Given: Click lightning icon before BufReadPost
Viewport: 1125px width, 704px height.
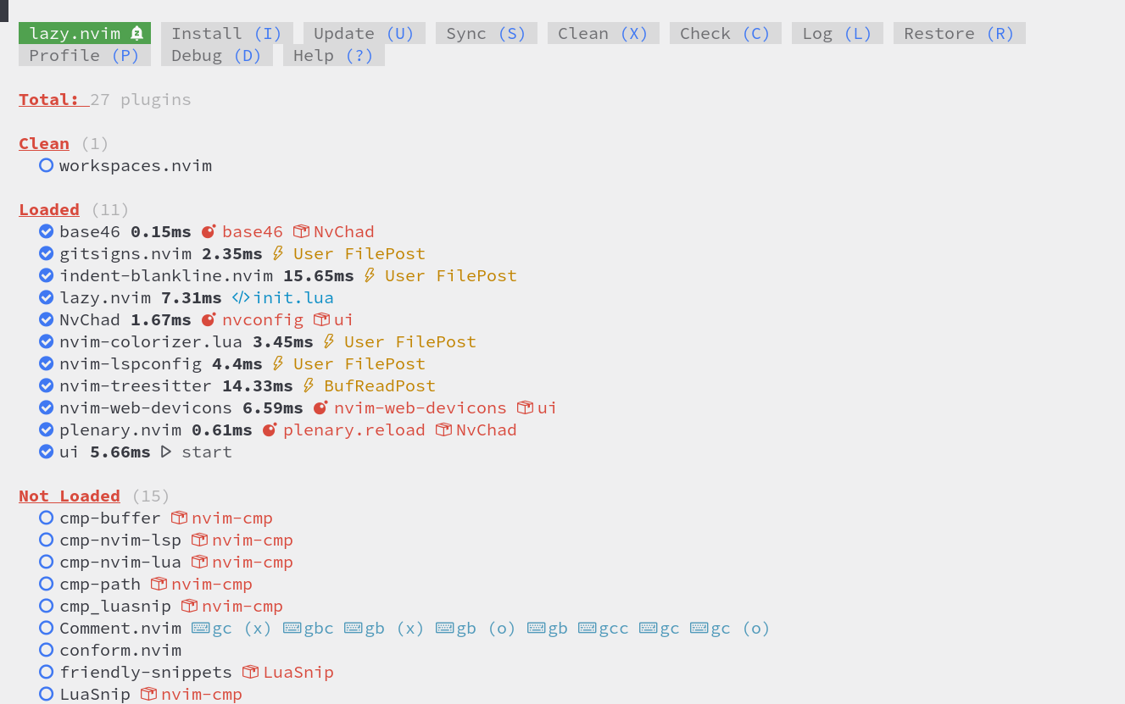Looking at the screenshot, I should click(x=309, y=385).
